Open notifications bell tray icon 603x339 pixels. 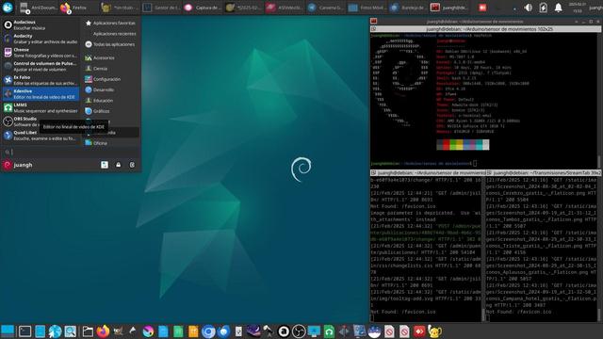pos(558,8)
